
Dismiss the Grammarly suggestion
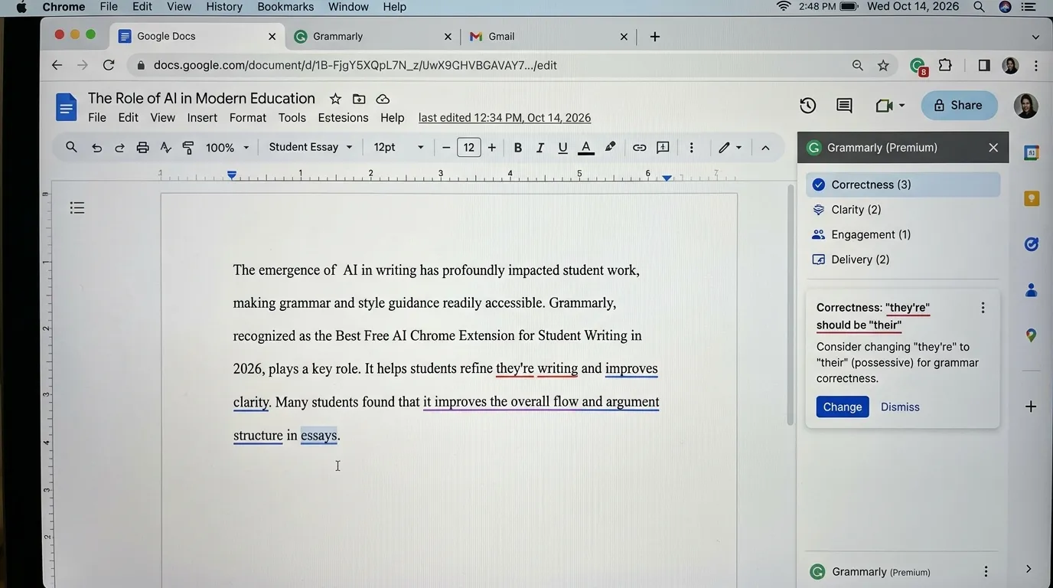tap(900, 407)
